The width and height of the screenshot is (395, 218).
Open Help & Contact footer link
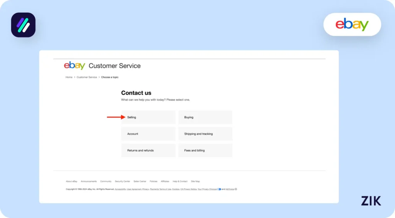click(180, 181)
